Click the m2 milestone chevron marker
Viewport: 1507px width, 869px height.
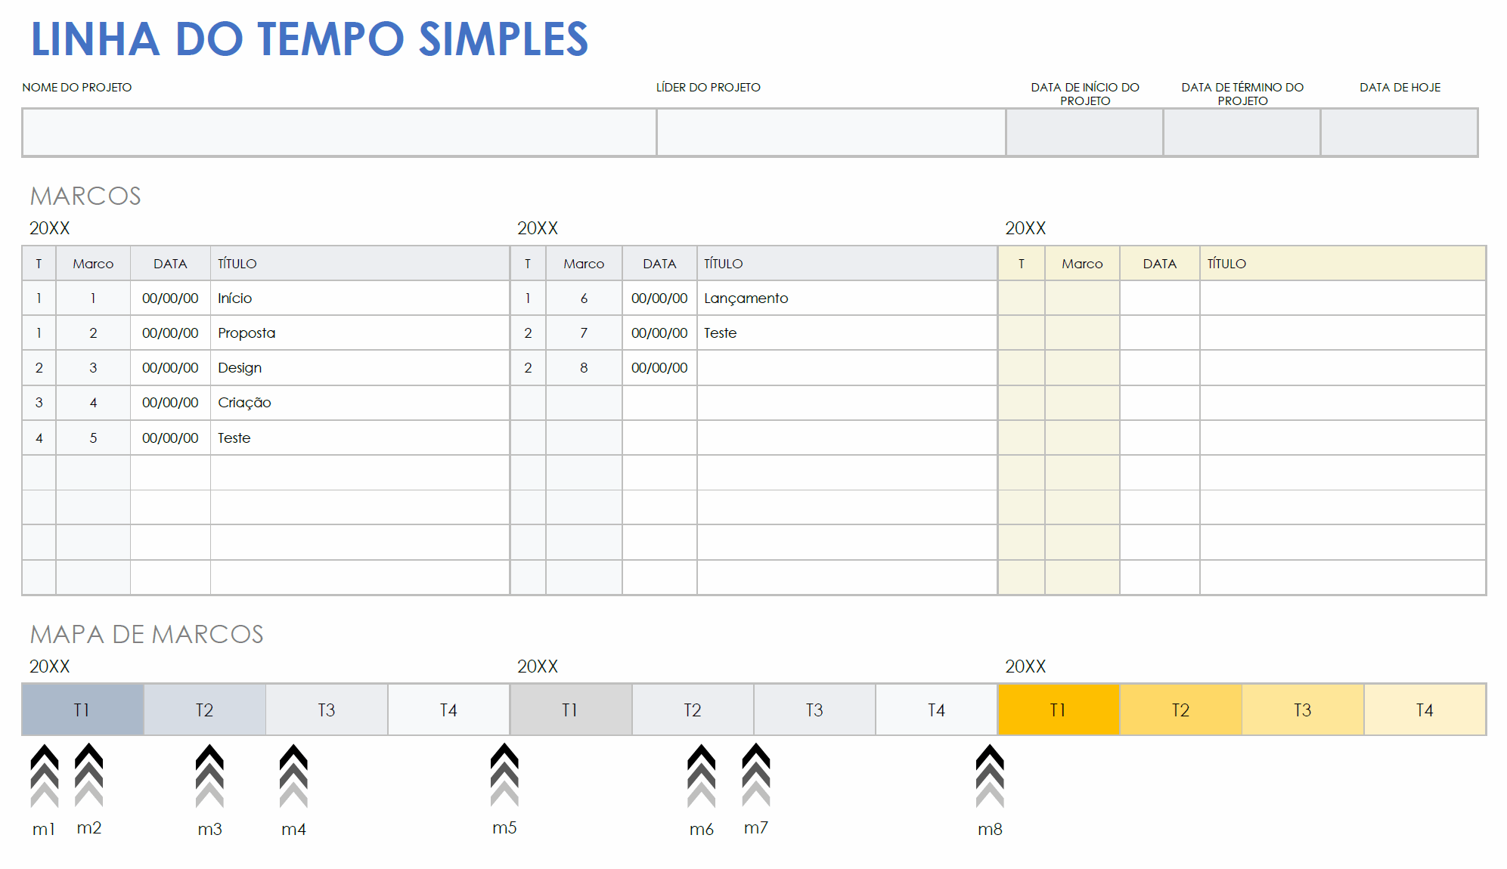click(89, 775)
